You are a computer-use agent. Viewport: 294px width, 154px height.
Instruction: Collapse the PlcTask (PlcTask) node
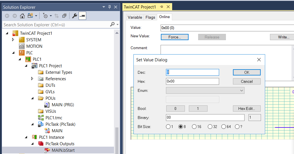[x=33, y=124]
